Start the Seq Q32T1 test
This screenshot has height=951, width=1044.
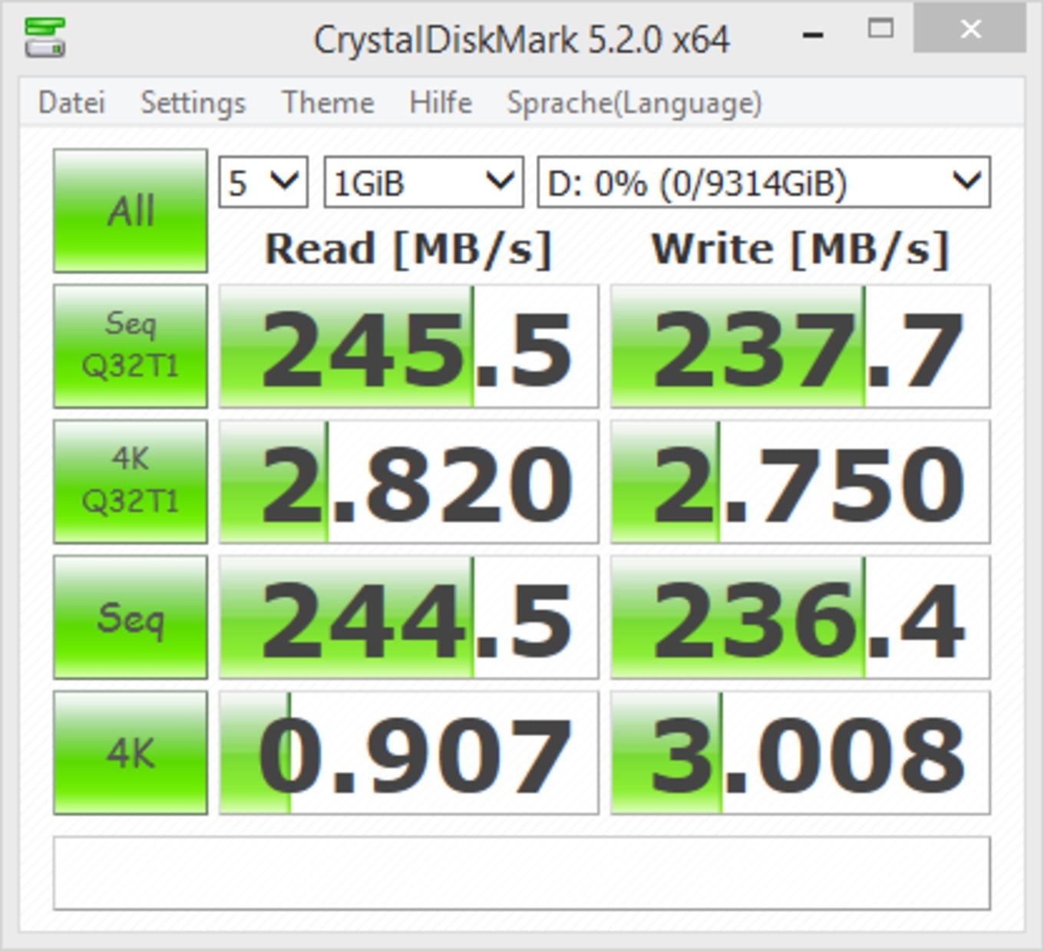[130, 346]
